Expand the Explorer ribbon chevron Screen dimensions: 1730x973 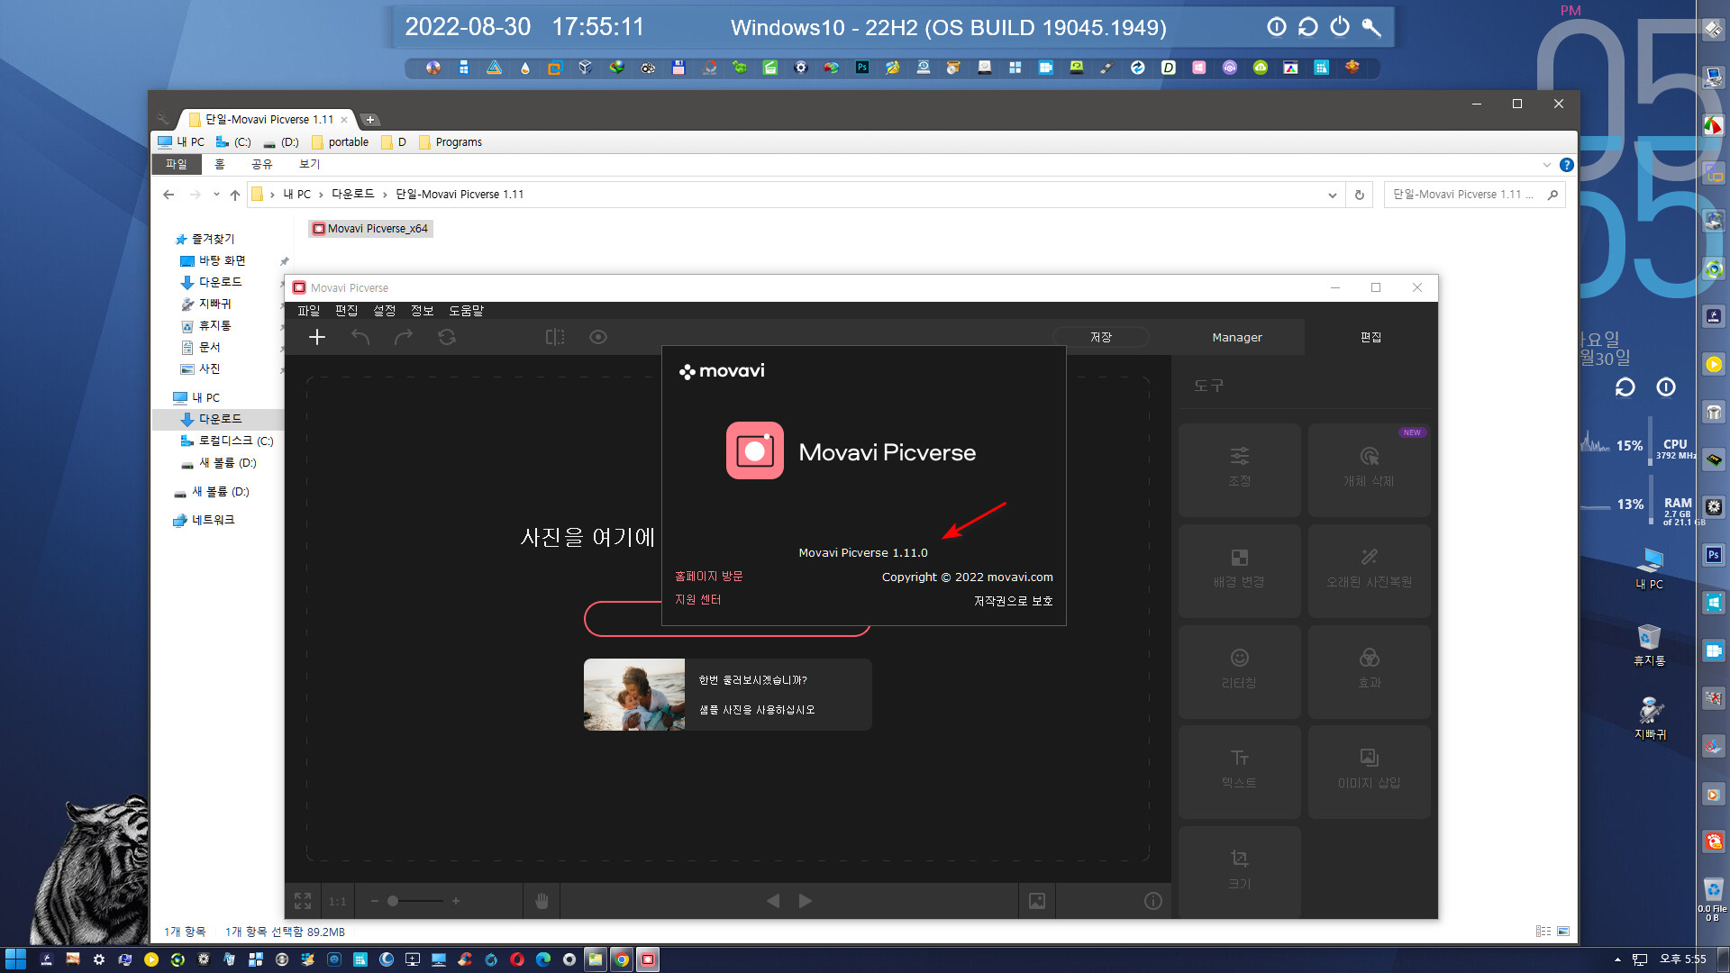(1547, 165)
